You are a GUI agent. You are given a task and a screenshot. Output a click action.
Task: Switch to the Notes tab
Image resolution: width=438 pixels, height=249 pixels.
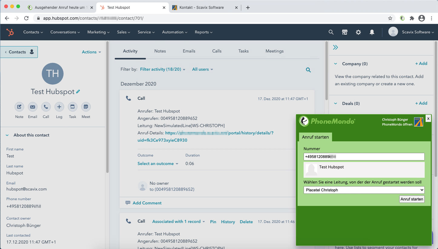160,51
